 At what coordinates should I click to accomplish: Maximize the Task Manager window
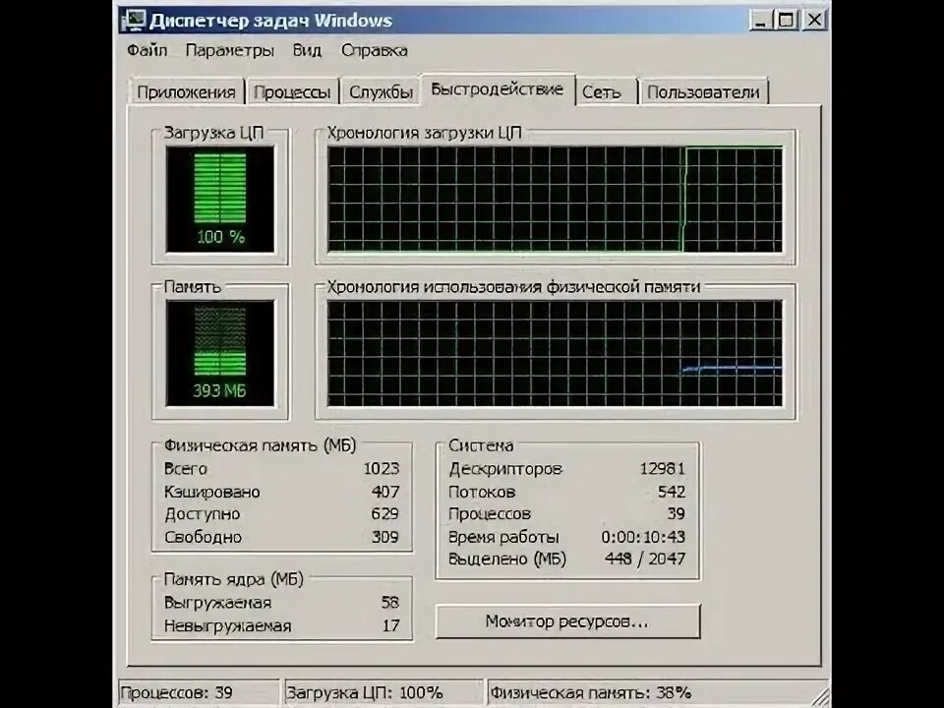pyautogui.click(x=787, y=21)
